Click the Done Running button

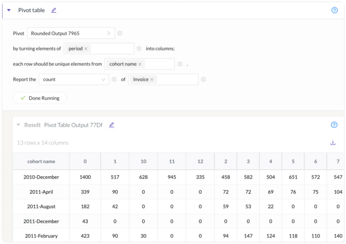[40, 98]
